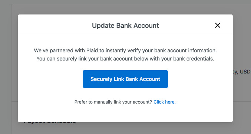This screenshot has height=134, width=251.
Task: Open the manual account linking 'Click here' link
Action: pyautogui.click(x=165, y=102)
